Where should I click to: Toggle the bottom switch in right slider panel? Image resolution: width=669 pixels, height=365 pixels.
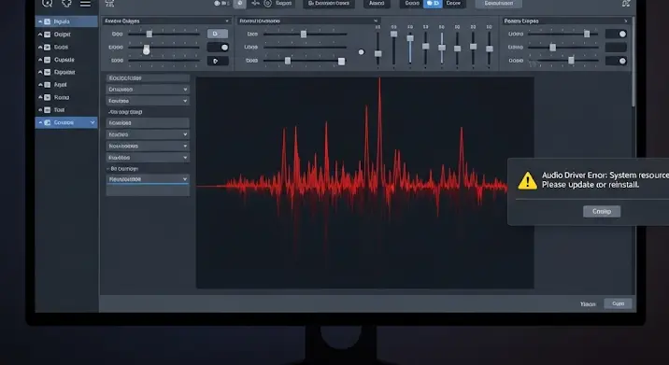click(616, 61)
